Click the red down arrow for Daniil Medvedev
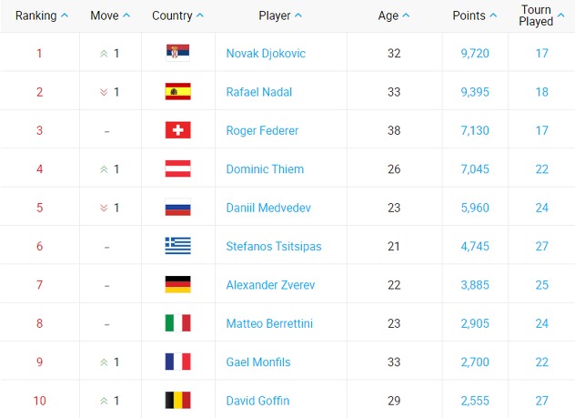Screen dimensions: 575x418 pyautogui.click(x=104, y=208)
